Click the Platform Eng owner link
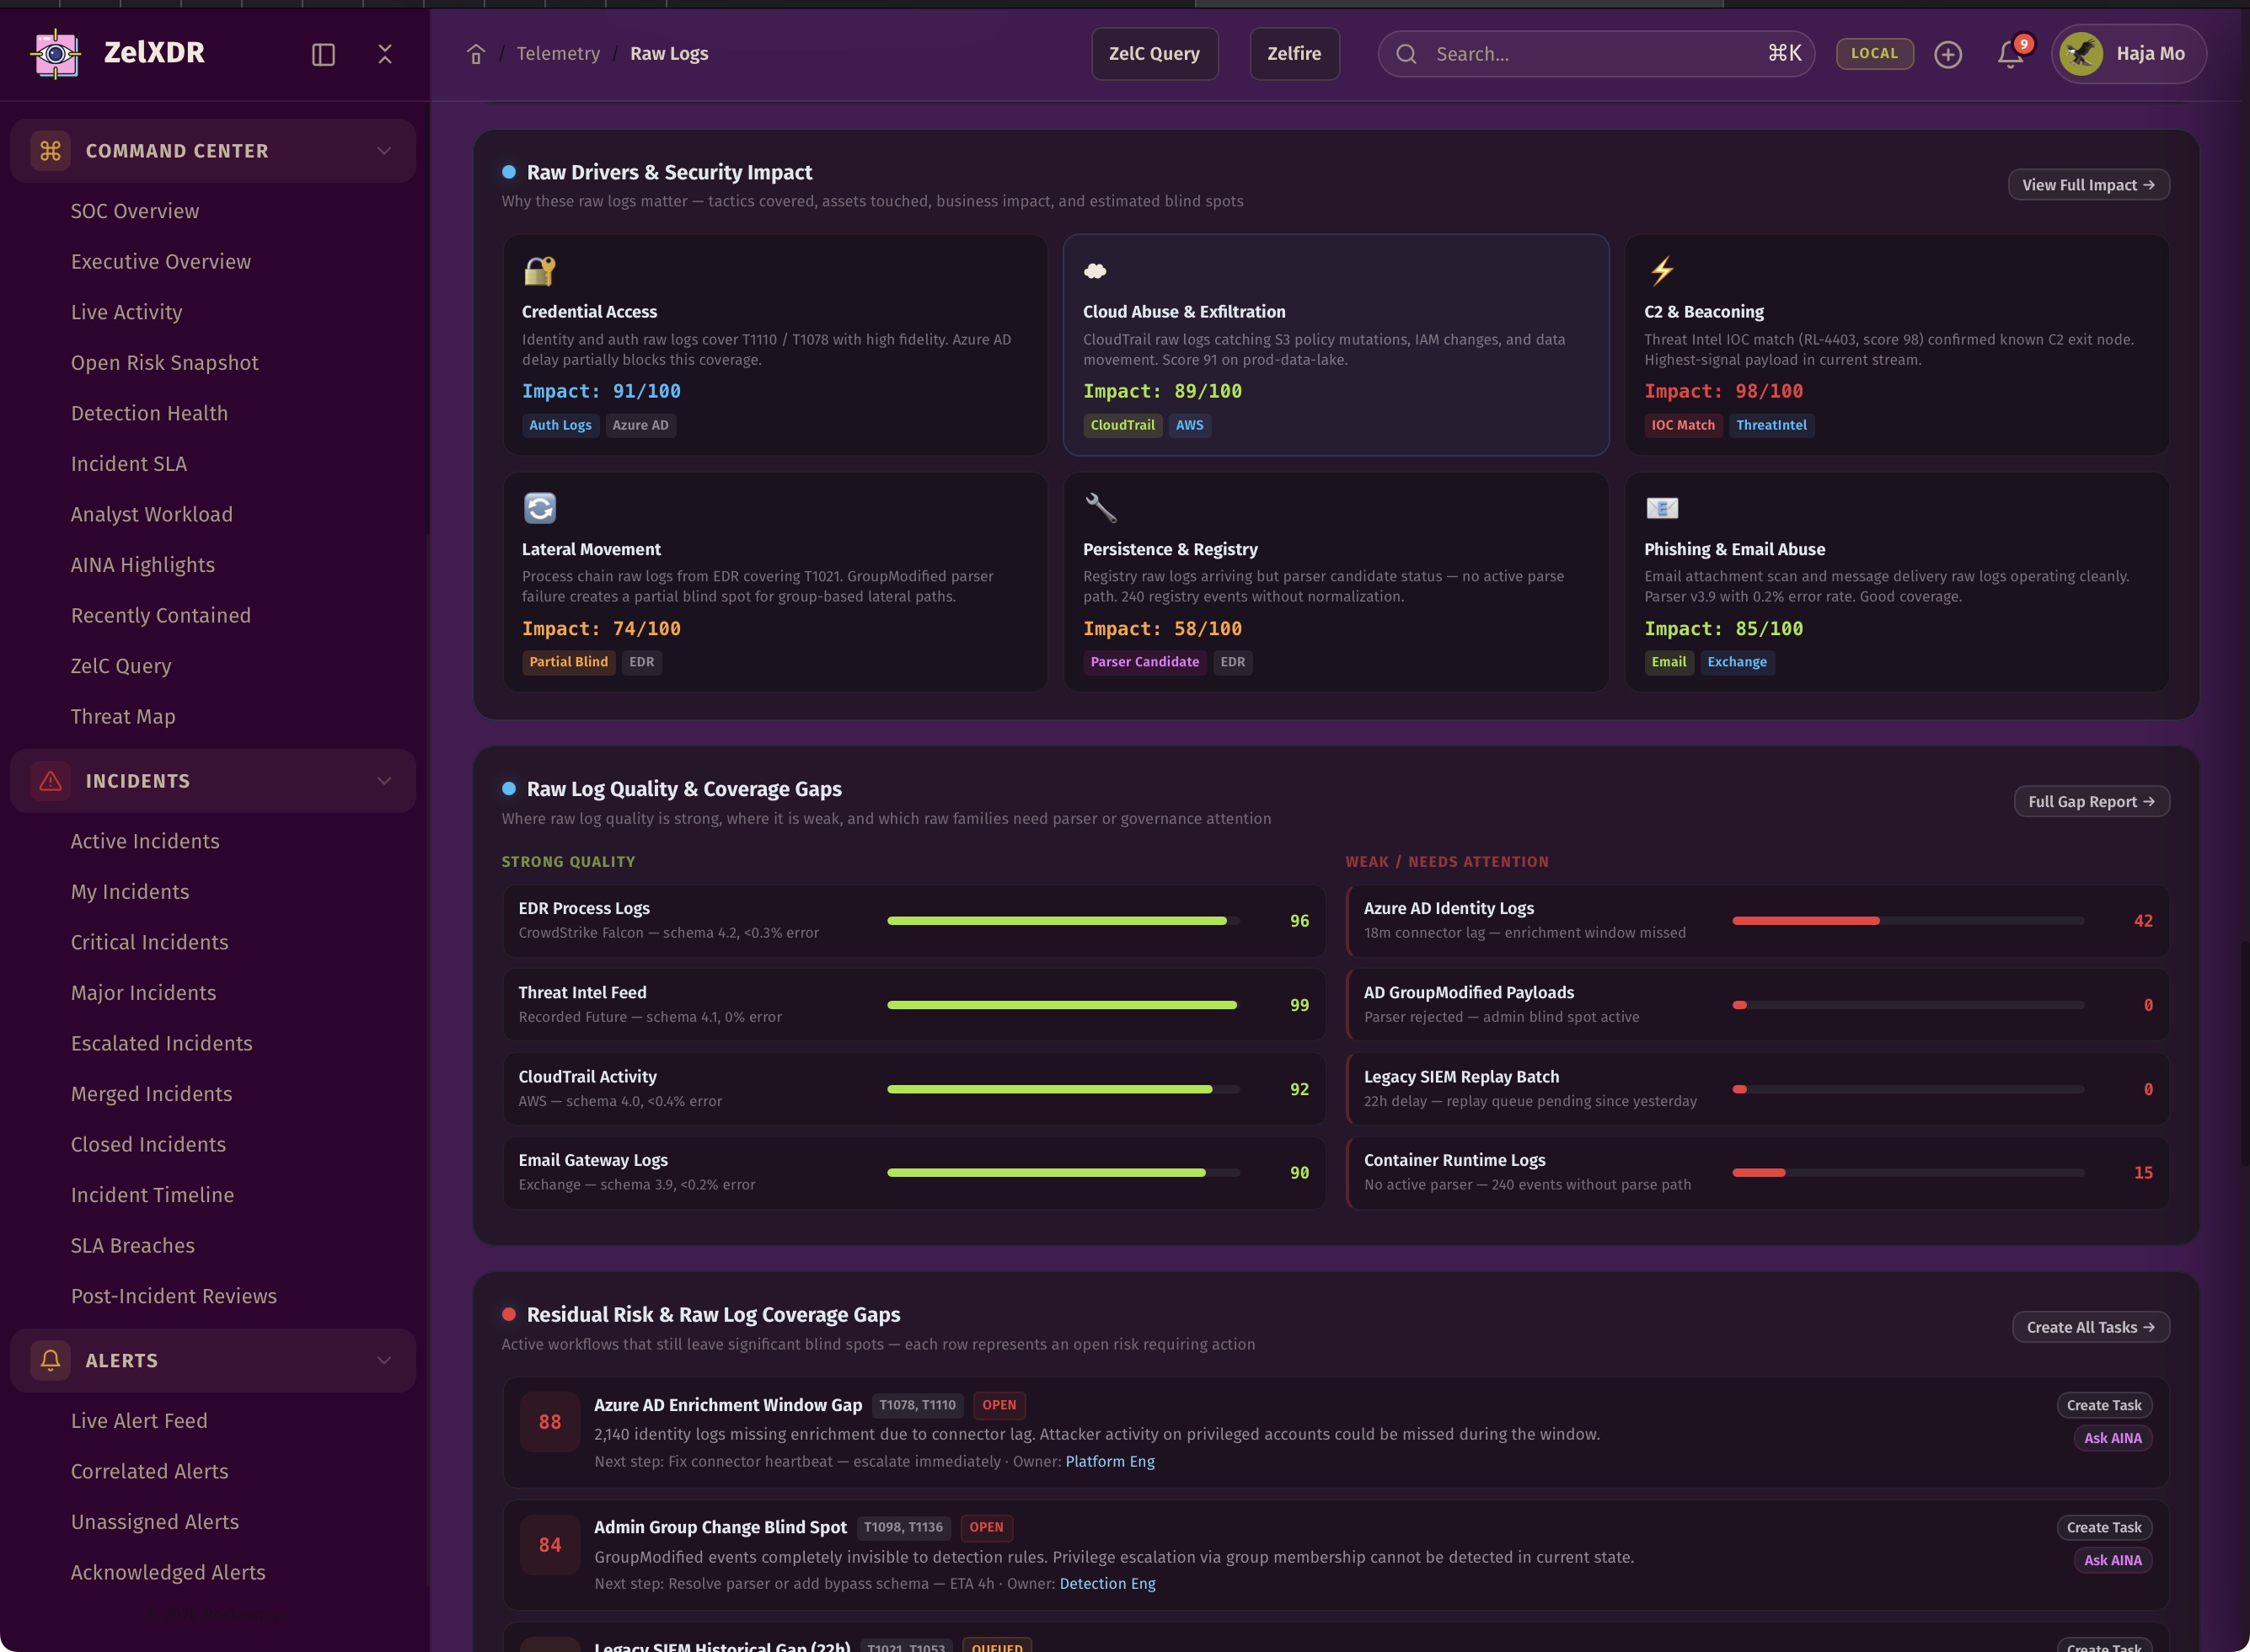Viewport: 2250px width, 1652px height. tap(1110, 1461)
